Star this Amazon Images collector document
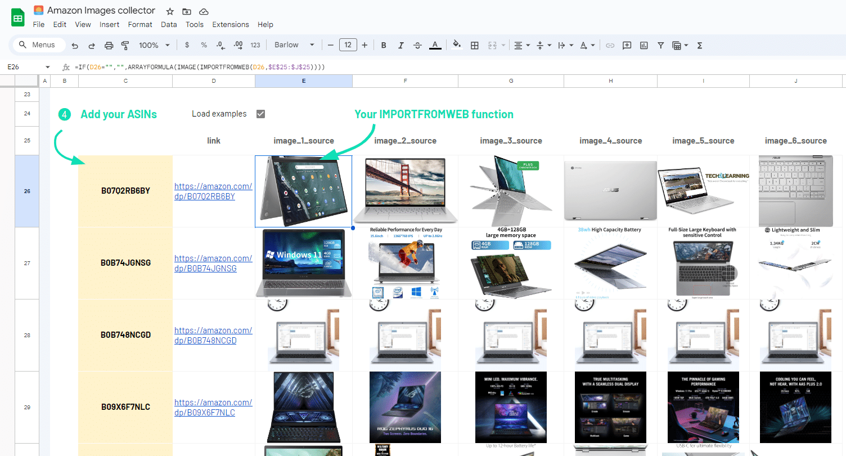The height and width of the screenshot is (456, 846). (170, 11)
